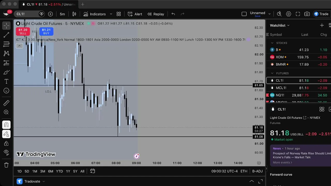331x186 pixels.
Task: Start bar Replay mode
Action: (x=156, y=14)
